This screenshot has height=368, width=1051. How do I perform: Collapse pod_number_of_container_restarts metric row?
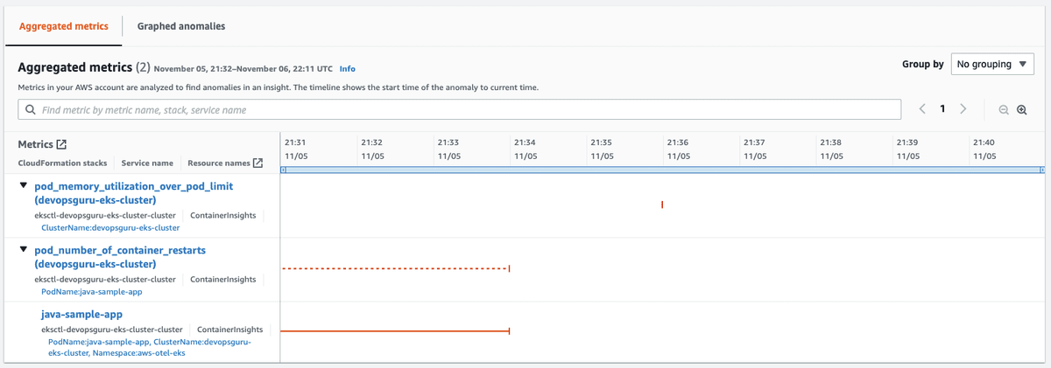coord(23,250)
